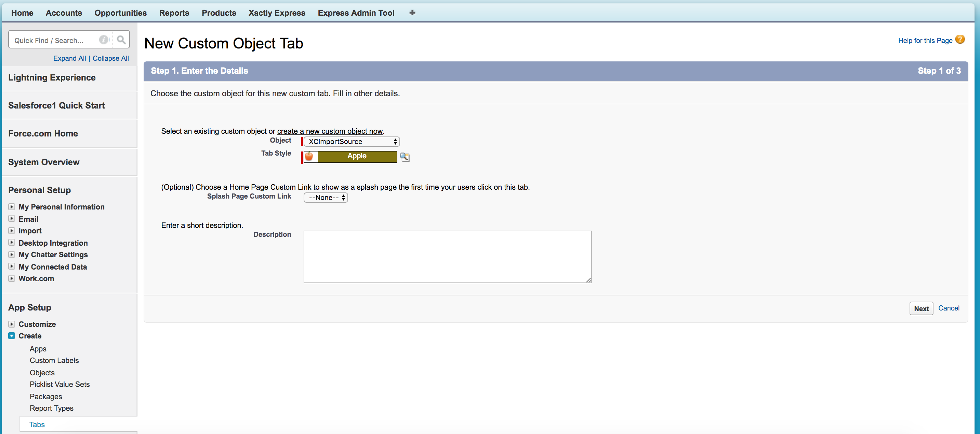Open the Splash Page Custom Link dropdown
The height and width of the screenshot is (434, 980).
pyautogui.click(x=326, y=198)
